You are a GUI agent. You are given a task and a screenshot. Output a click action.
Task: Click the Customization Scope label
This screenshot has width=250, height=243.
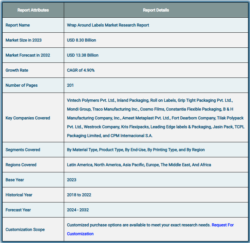(25, 230)
